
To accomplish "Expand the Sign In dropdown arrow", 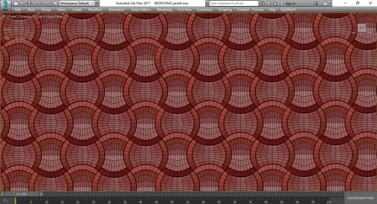I will coord(310,3).
